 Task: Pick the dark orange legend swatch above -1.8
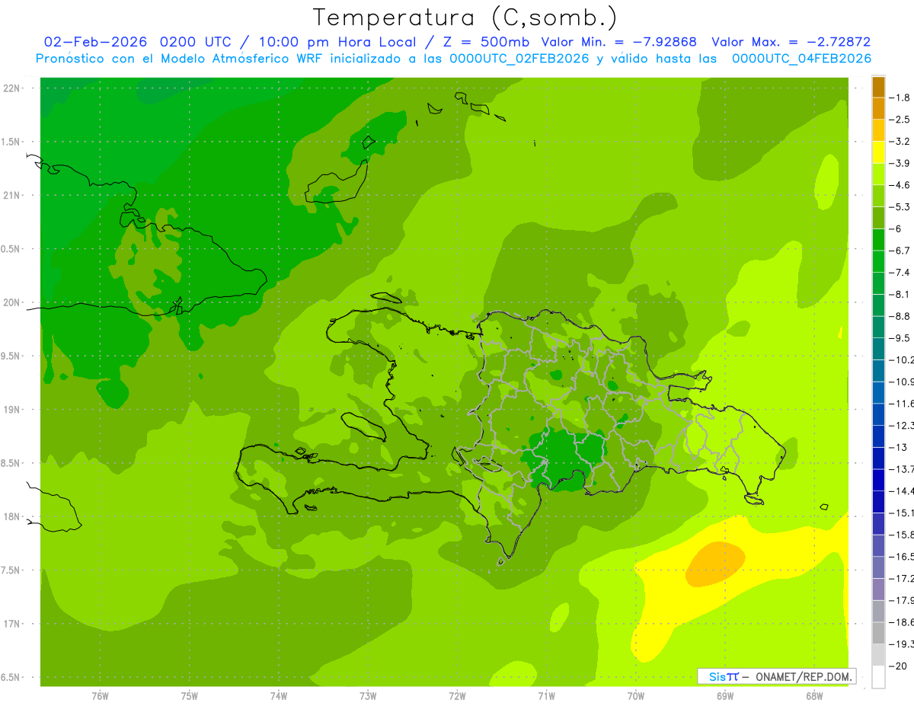(878, 87)
